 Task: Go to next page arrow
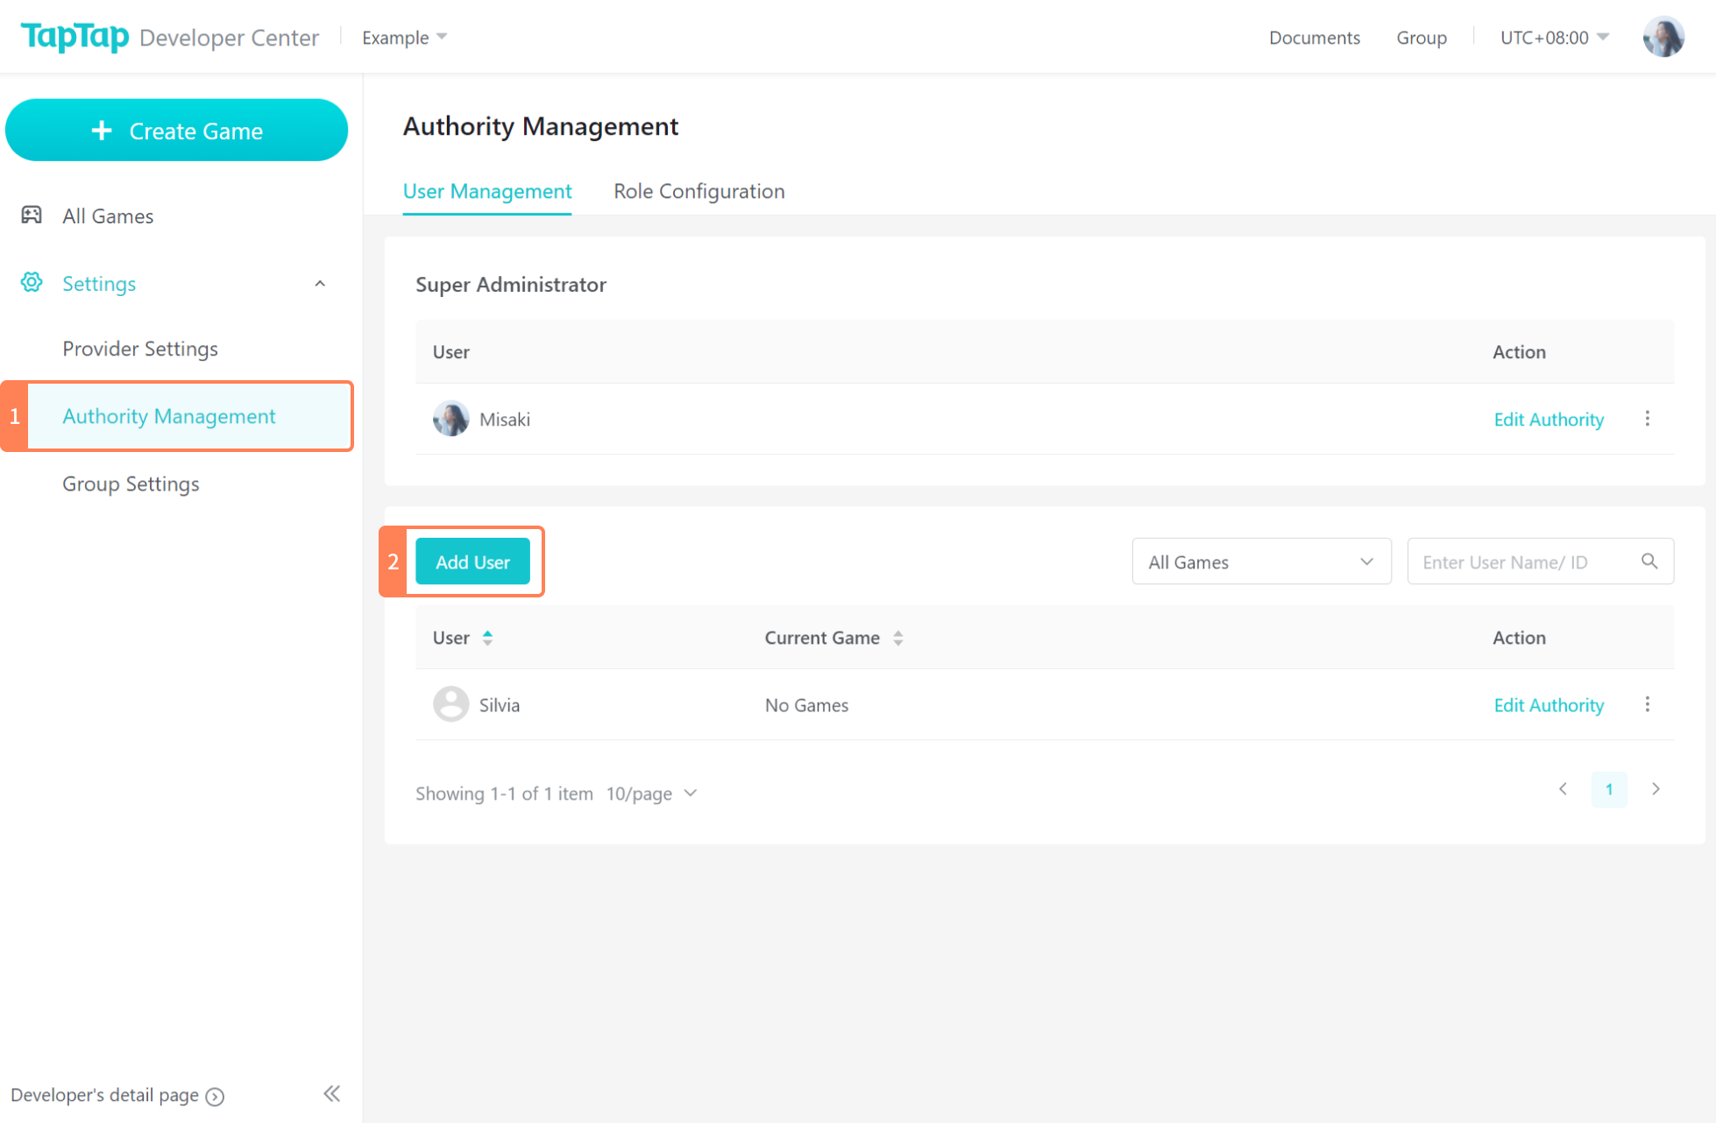click(1656, 789)
